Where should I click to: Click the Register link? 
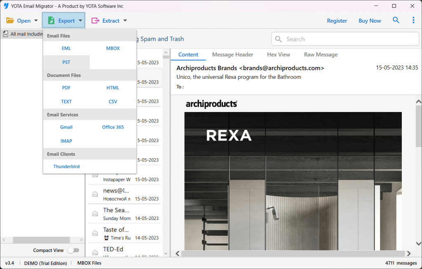(x=337, y=21)
